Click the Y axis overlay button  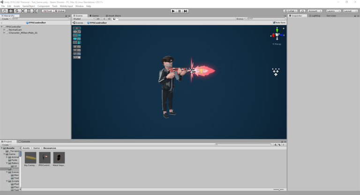click(77, 50)
